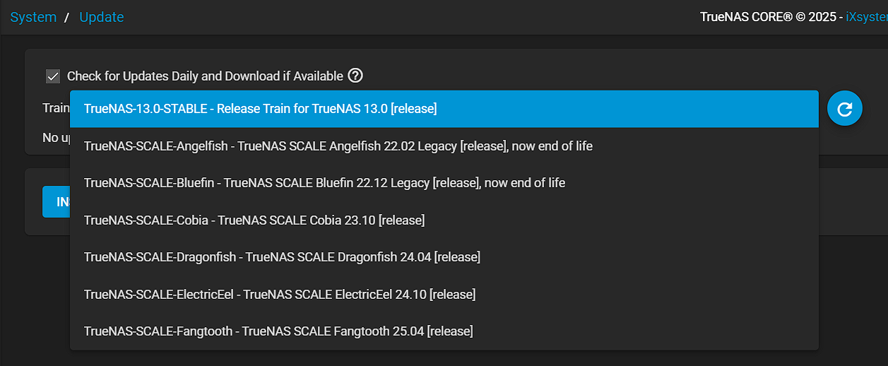Open the iXsystems link in header
This screenshot has height=366, width=888.
tap(866, 17)
